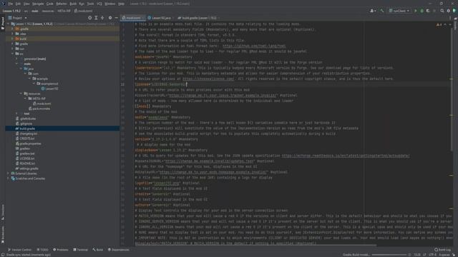Open the Problems tool window
458x257 pixels.
tap(60, 250)
